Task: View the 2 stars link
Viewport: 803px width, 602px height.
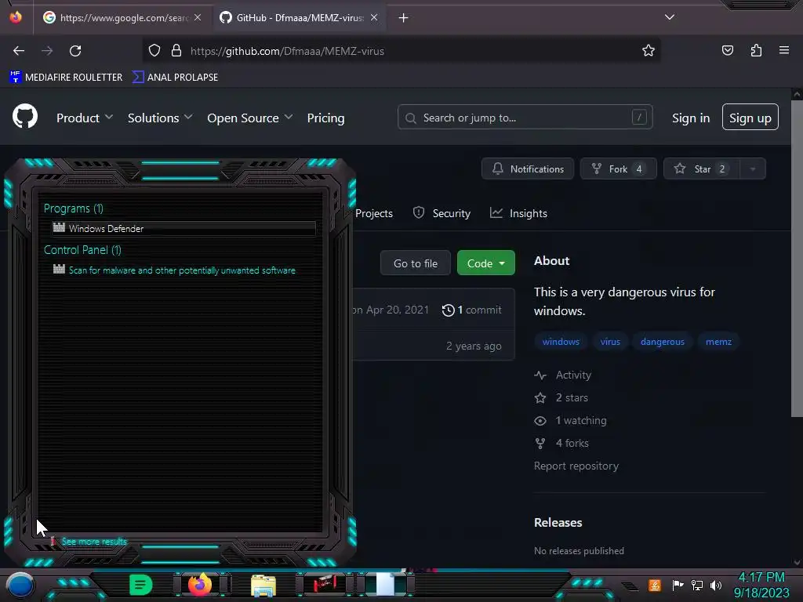Action: pos(561,397)
